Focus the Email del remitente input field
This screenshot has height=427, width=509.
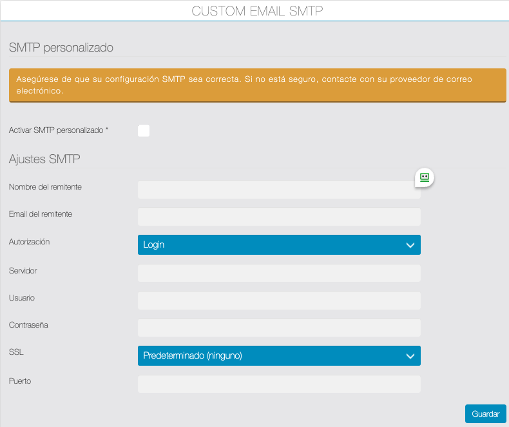tap(279, 217)
